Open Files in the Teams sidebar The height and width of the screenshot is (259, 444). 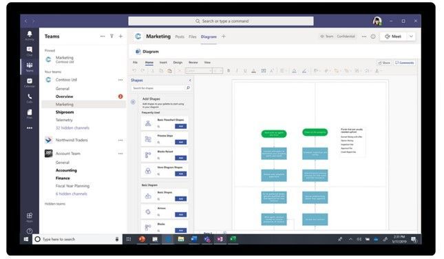[30, 114]
